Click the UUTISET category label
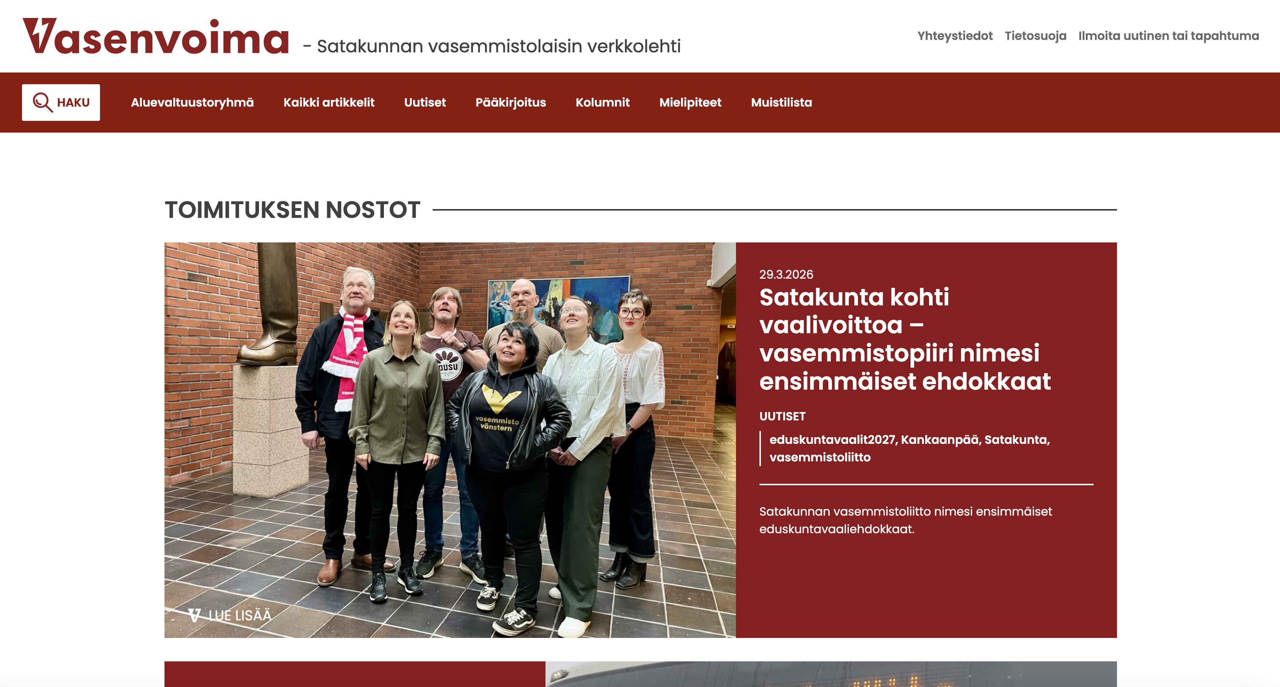This screenshot has height=687, width=1280. 782,416
